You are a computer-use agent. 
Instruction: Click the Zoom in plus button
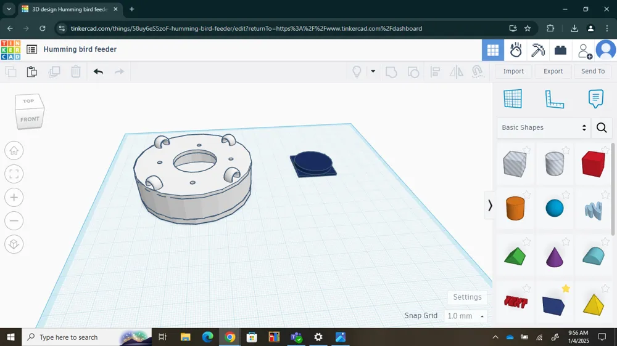pyautogui.click(x=14, y=198)
